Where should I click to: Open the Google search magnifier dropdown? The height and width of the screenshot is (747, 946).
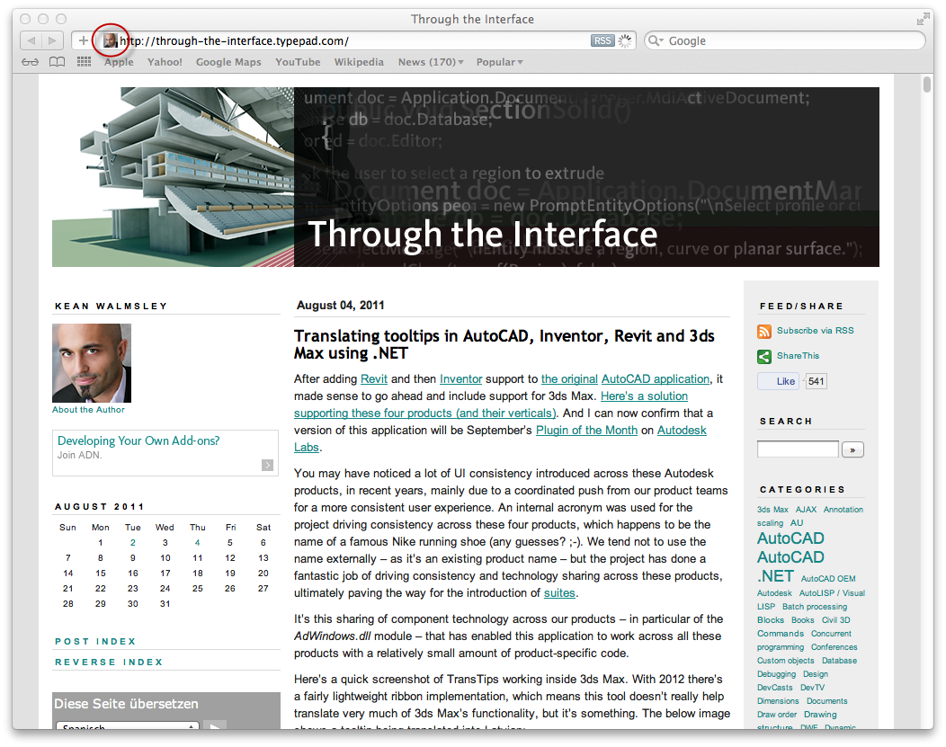657,41
